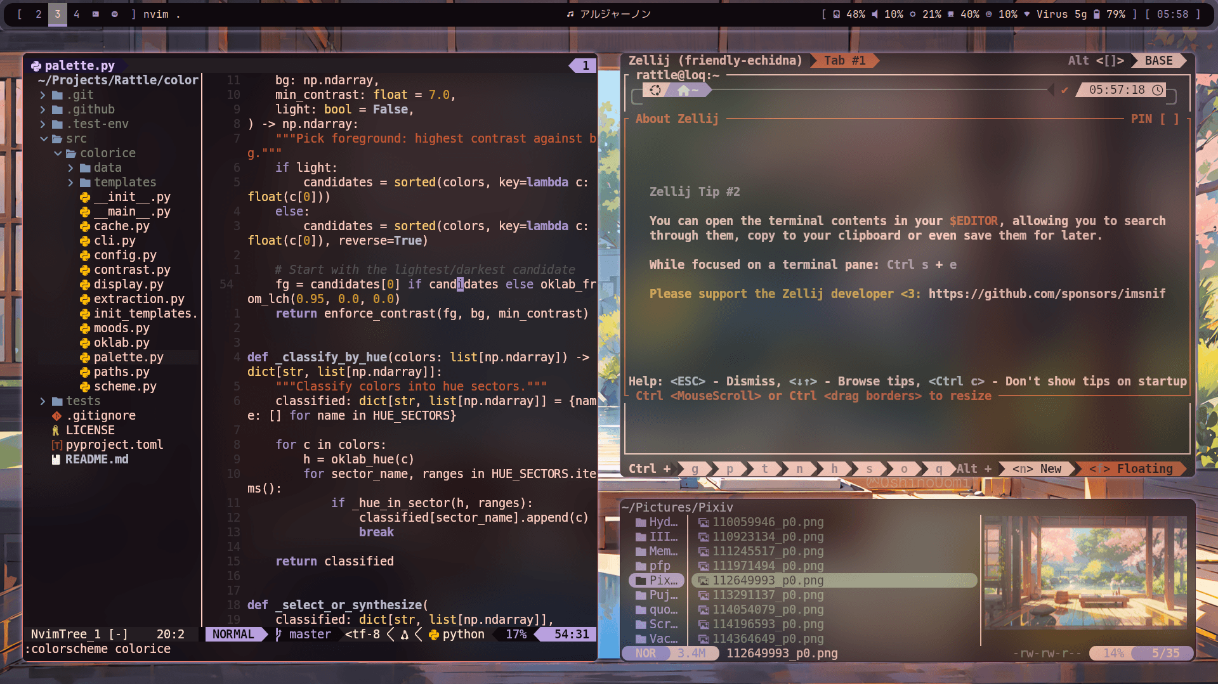Screen dimensions: 1218x684
Task: Click the volume speaker icon
Action: pyautogui.click(x=874, y=14)
